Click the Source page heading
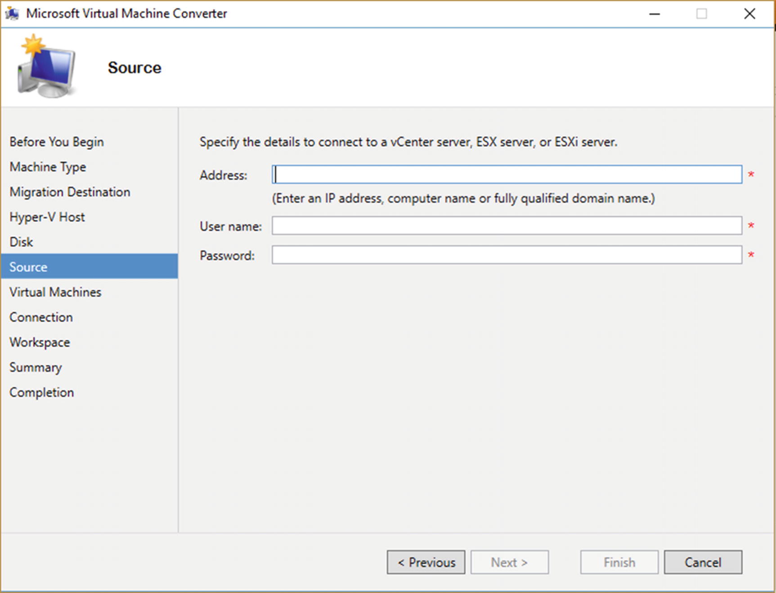This screenshot has height=593, width=776. coord(135,68)
